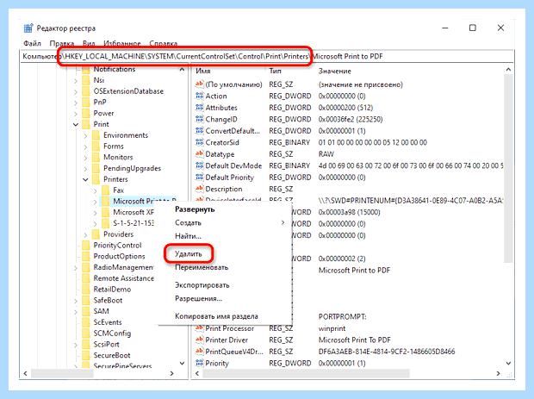Screen dimensions: 534x399
Task: Expand the Environments node
Action: [x=85, y=135]
